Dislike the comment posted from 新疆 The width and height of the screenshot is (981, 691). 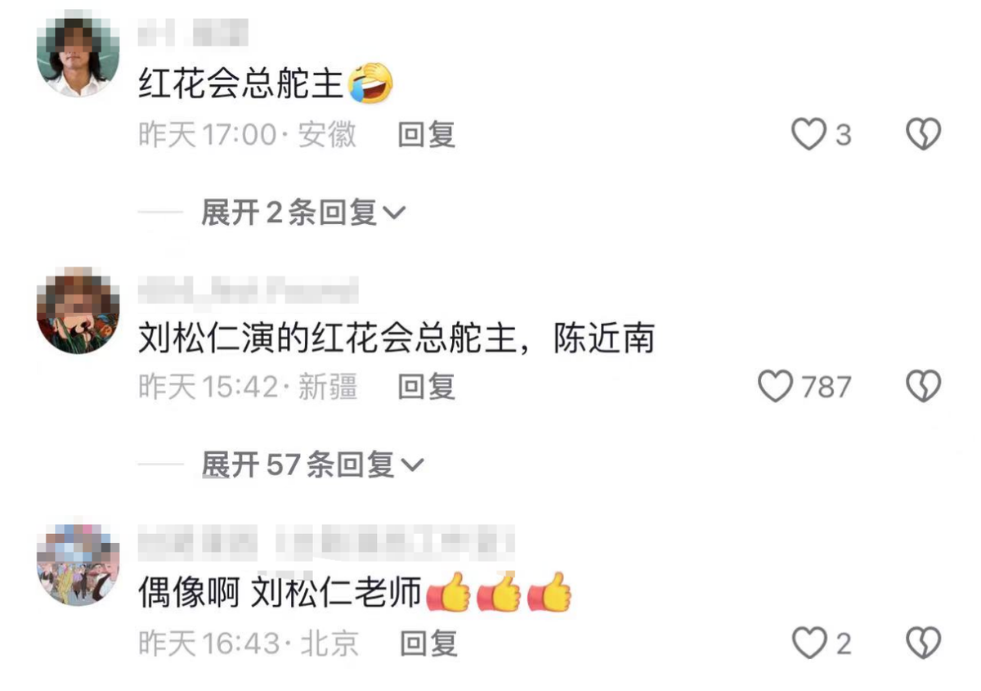924,386
